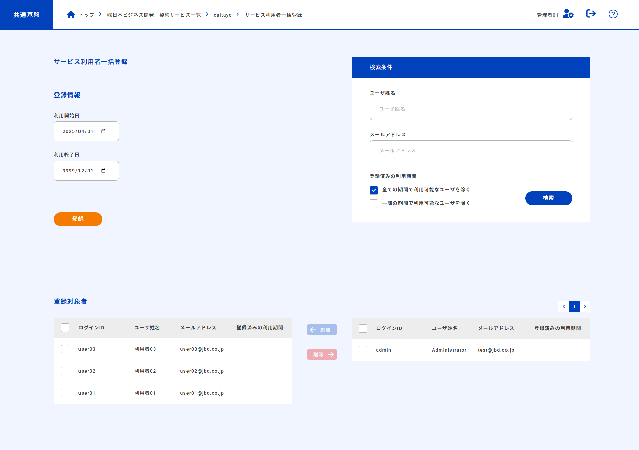Open the calendar picker for 利用終了日

point(103,171)
